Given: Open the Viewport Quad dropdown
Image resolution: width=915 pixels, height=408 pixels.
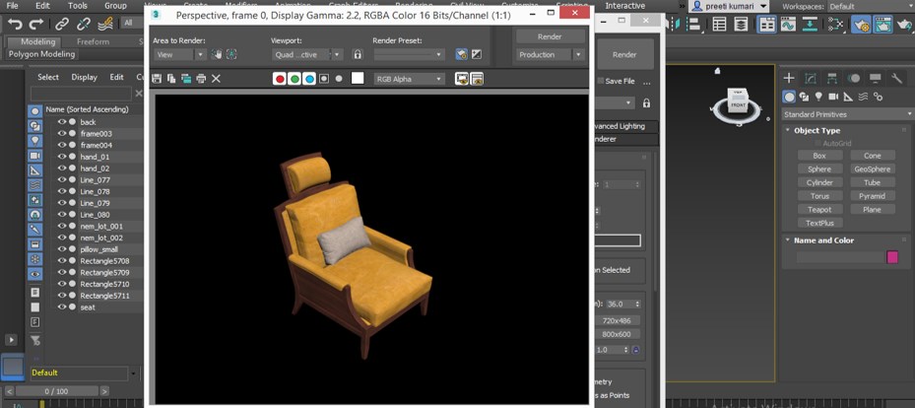Looking at the screenshot, I should pos(308,54).
